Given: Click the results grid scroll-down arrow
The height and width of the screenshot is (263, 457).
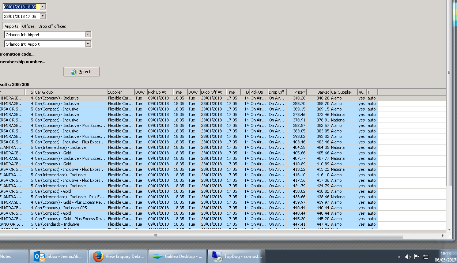Looking at the screenshot, I should (449, 230).
